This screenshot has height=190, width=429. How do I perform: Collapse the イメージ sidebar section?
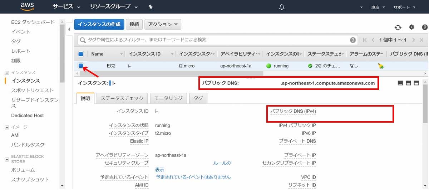point(6,127)
